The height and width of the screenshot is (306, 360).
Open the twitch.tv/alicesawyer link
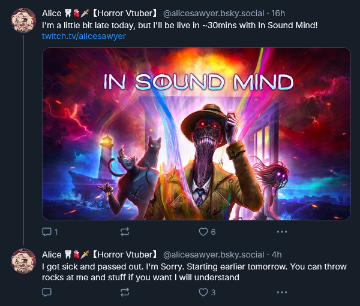84,36
